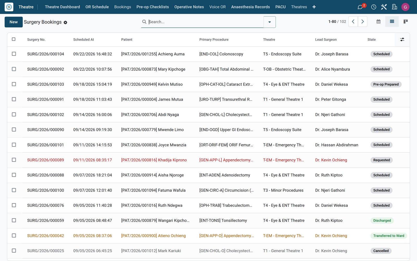The image size is (417, 261).
Task: Tick checkbox for SURG/2026/000042
Action: (14, 235)
